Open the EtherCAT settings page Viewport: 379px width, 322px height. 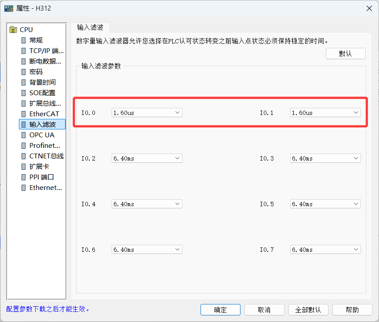click(44, 114)
